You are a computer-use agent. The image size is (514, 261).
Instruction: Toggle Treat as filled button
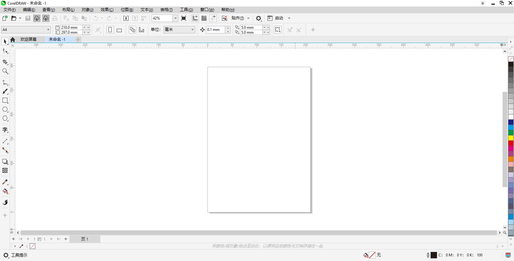click(278, 30)
